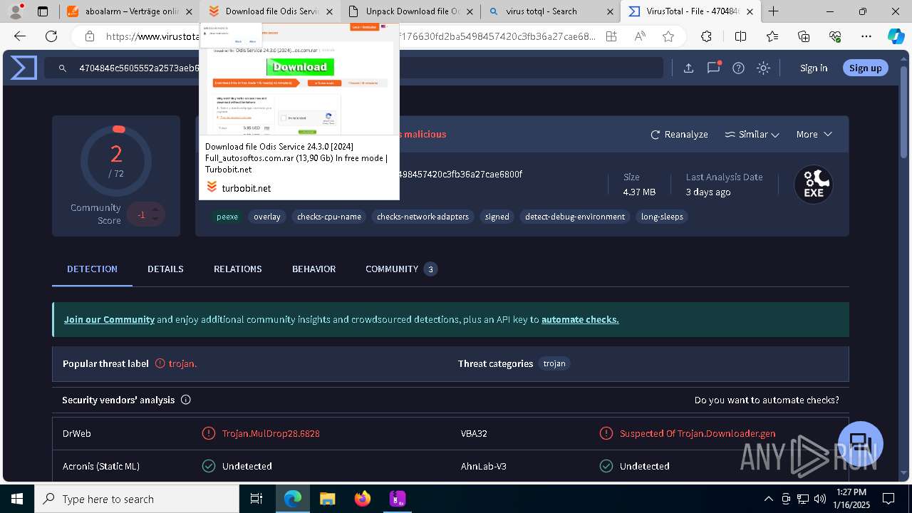Open File Explorer from the taskbar
The width and height of the screenshot is (912, 513).
[x=328, y=499]
